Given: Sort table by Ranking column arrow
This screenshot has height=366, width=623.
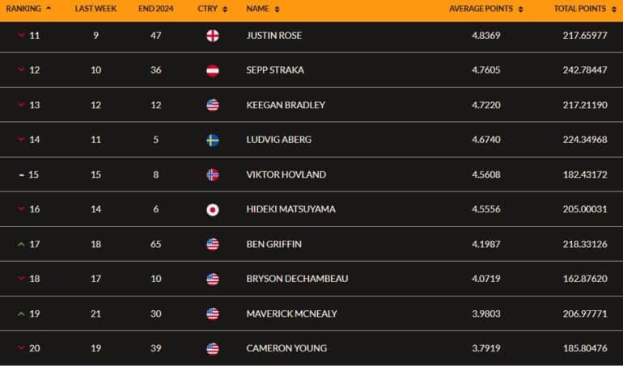Looking at the screenshot, I should pos(49,8).
